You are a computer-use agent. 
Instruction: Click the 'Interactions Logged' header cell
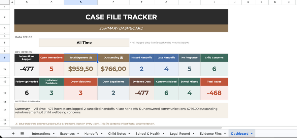(x=27, y=58)
